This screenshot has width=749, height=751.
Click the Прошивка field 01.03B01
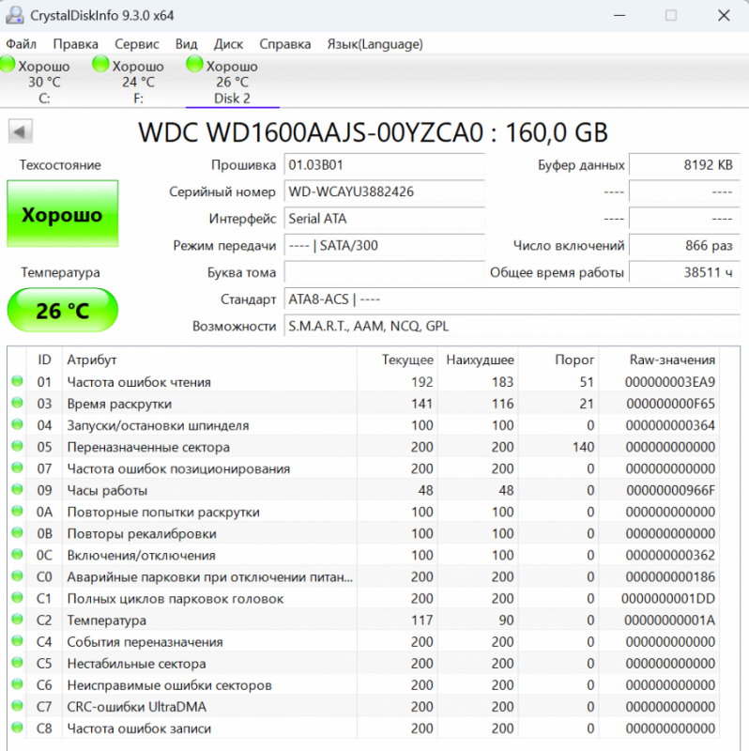pos(384,165)
